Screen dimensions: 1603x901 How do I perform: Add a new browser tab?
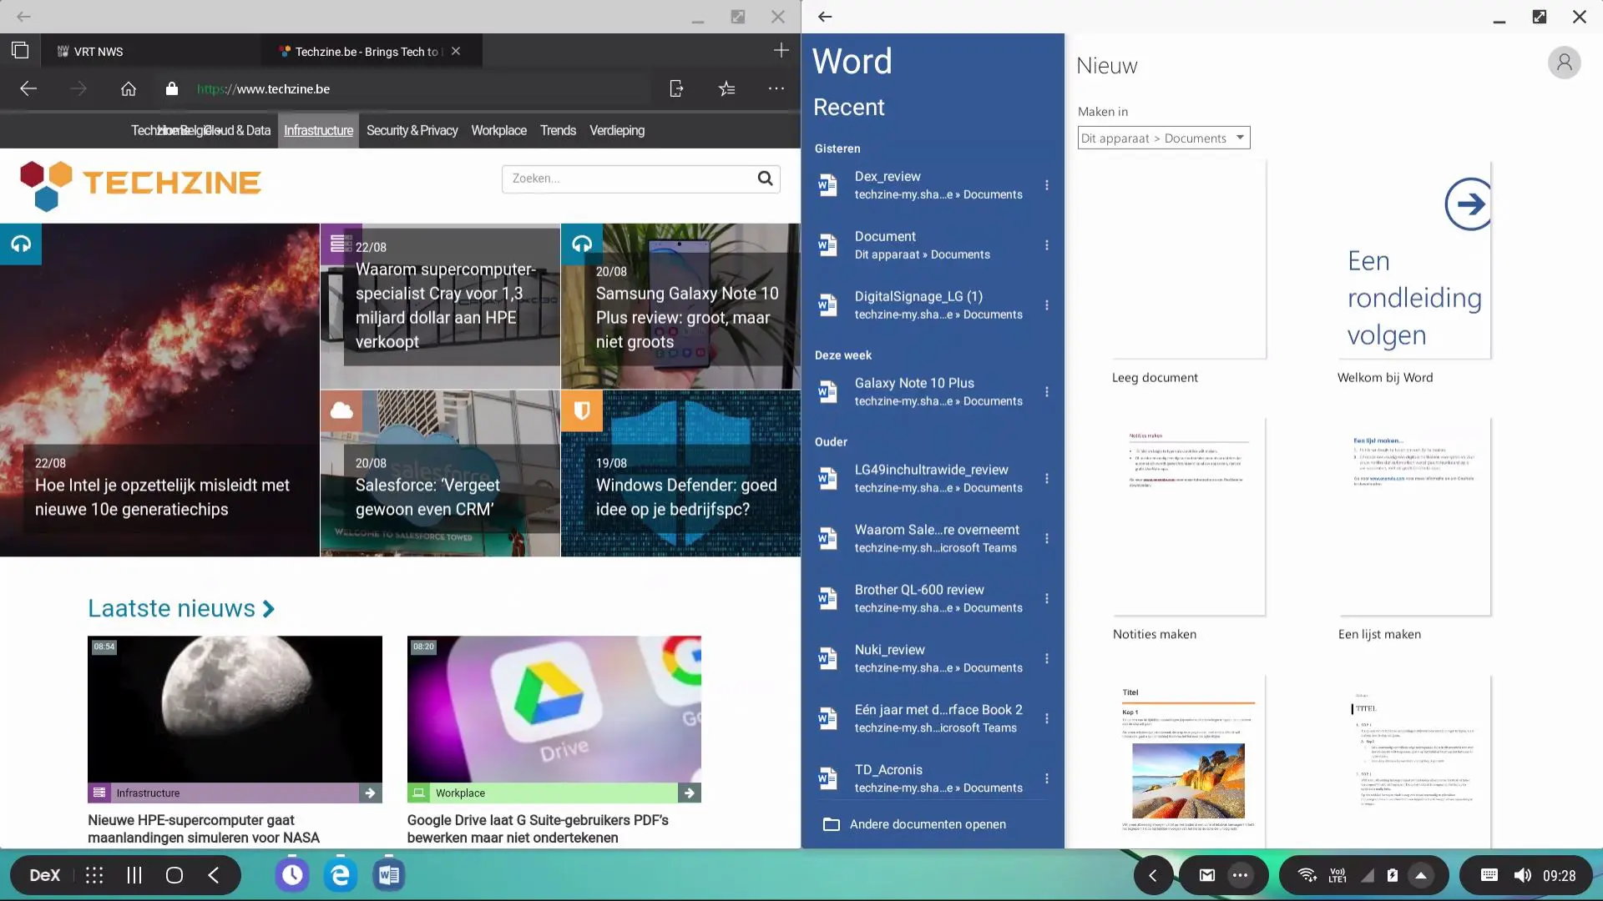click(781, 51)
